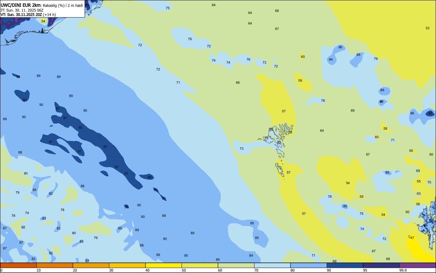
Task: Click the 10 tick label on the legend
Action: [39, 270]
